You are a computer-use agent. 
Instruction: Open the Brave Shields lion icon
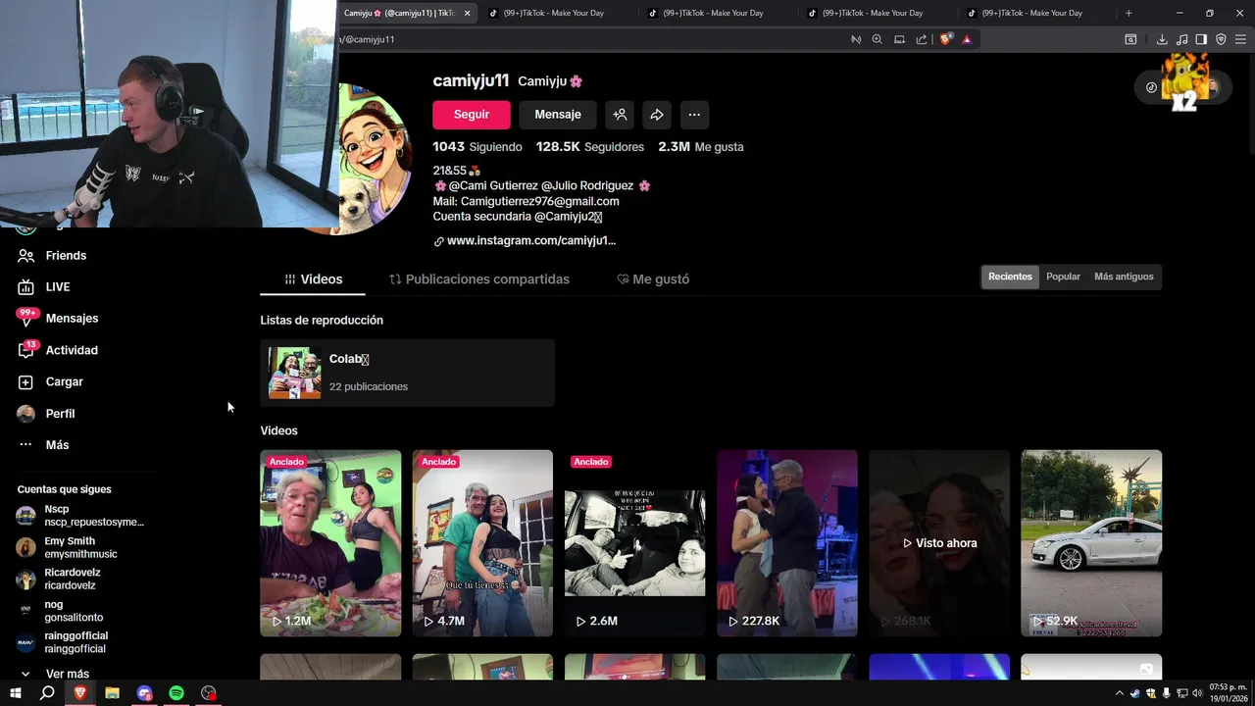(945, 39)
